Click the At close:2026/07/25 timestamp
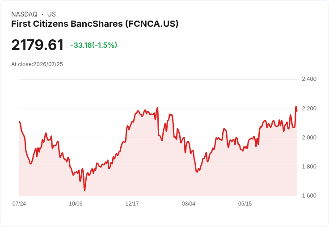Image resolution: width=329 pixels, height=227 pixels. pos(37,64)
